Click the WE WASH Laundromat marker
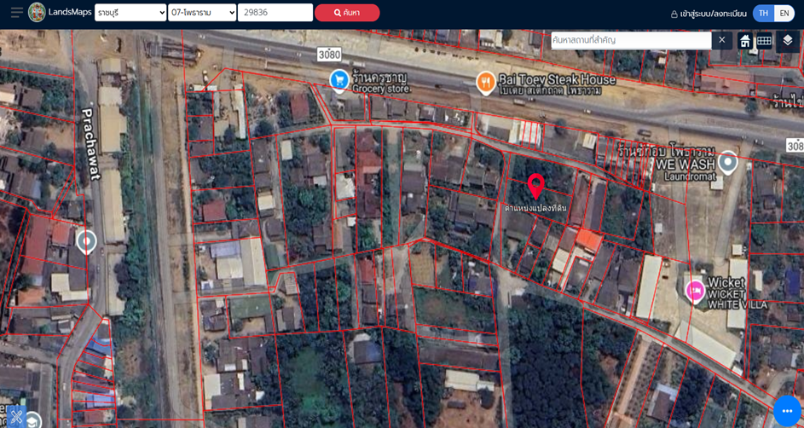This screenshot has height=428, width=804. (x=727, y=163)
